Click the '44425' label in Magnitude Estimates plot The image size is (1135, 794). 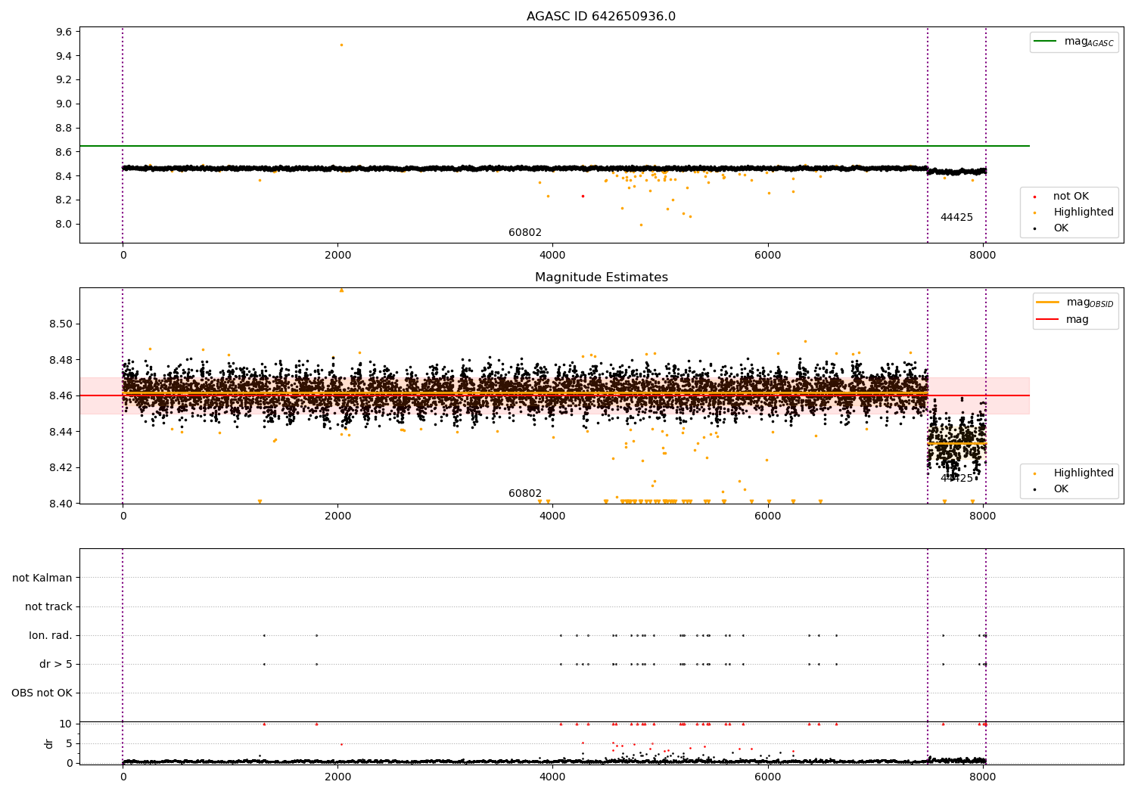[x=956, y=479]
